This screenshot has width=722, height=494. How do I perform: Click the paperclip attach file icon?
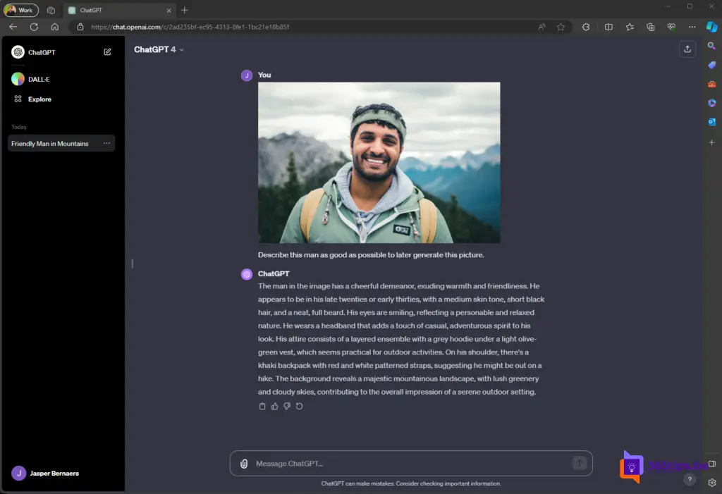coord(244,464)
